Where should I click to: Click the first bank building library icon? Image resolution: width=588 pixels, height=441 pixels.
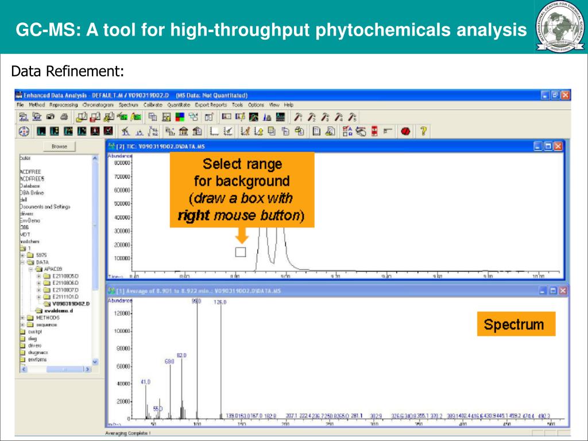[183, 131]
